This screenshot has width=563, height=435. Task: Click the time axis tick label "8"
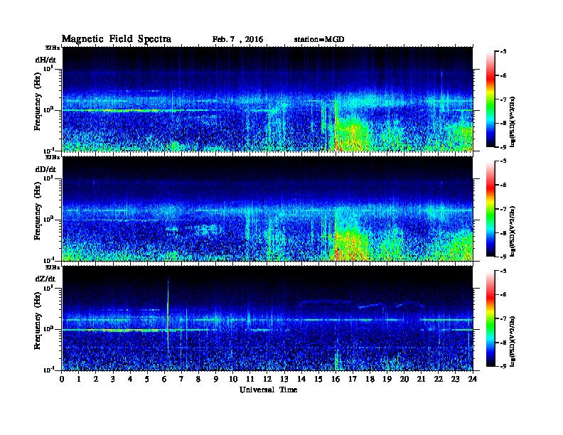click(199, 380)
